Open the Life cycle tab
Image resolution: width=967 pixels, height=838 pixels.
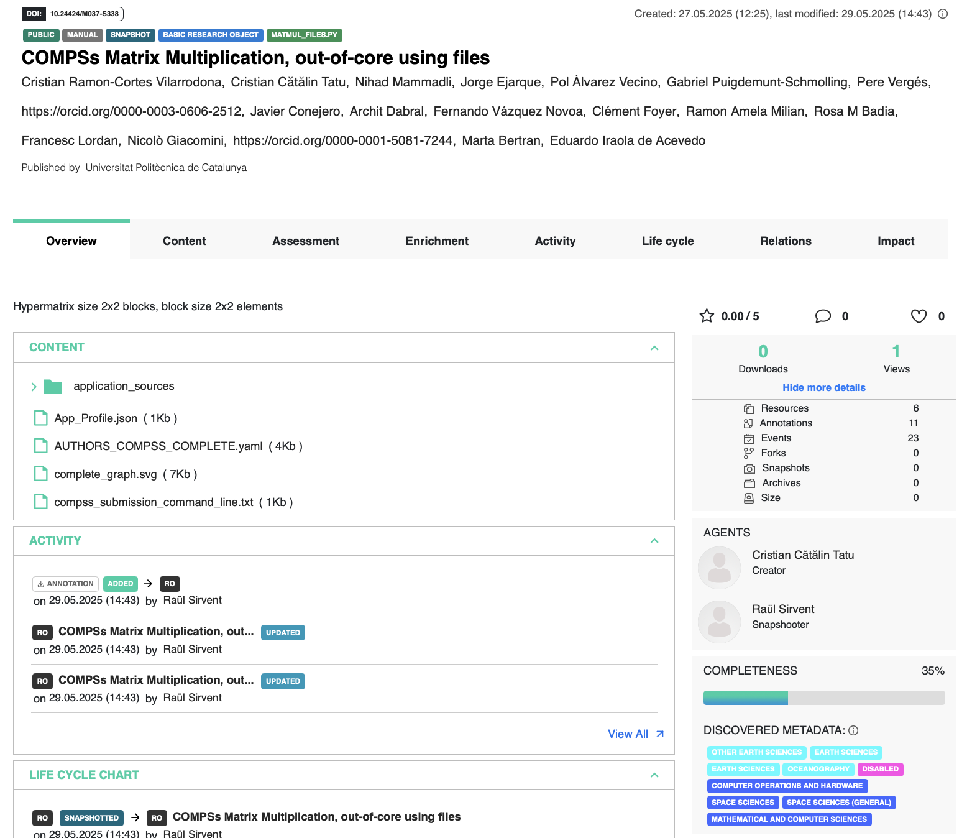[668, 241]
